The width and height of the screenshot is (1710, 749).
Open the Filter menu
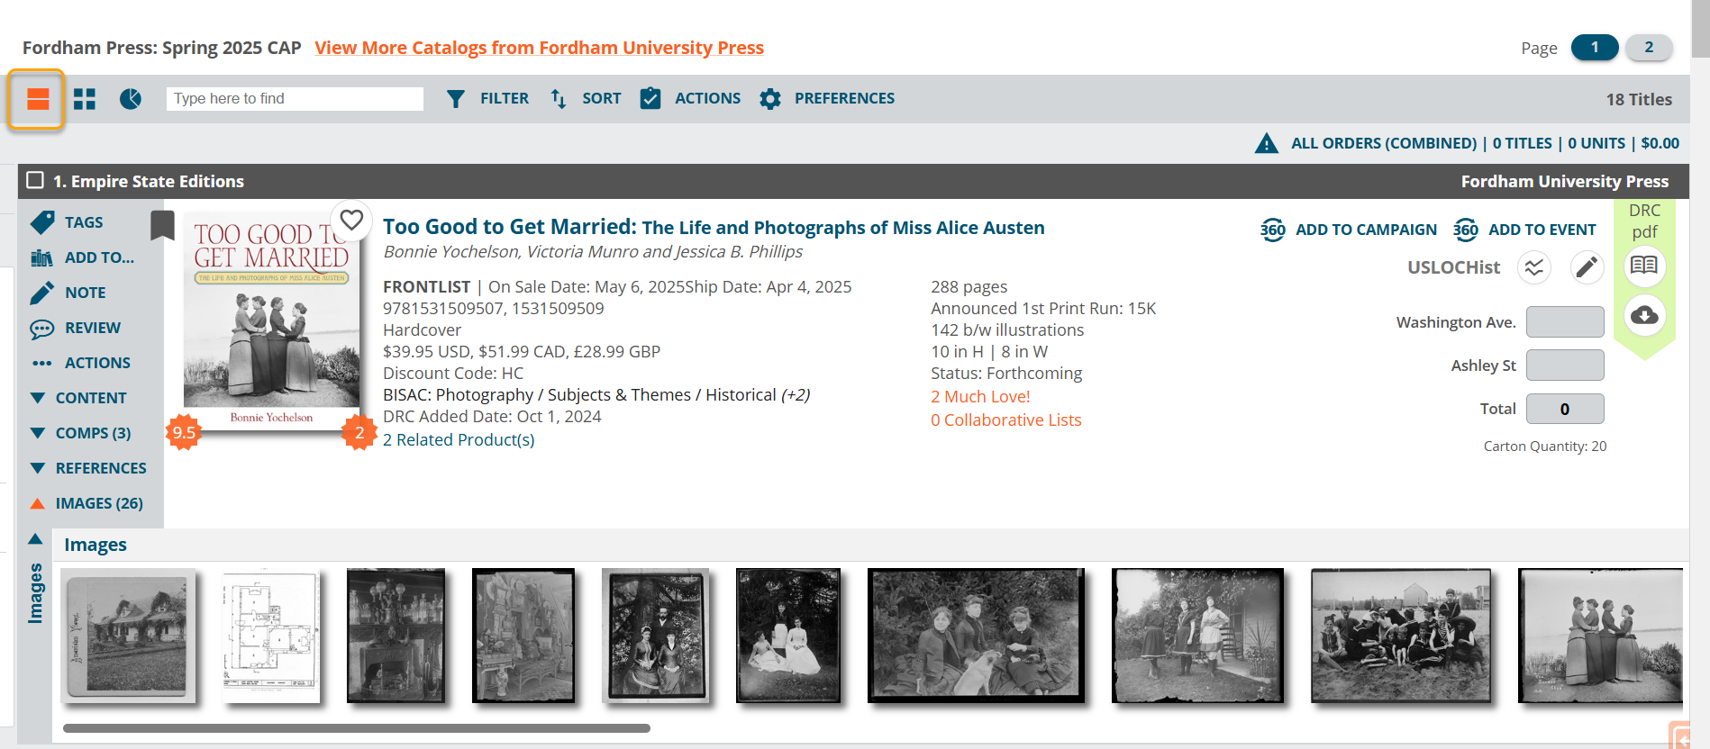487,99
